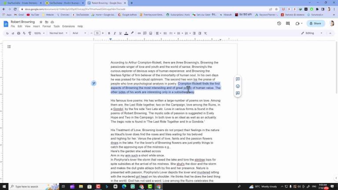
Task: Toggle underline formatting
Action: point(120,33)
